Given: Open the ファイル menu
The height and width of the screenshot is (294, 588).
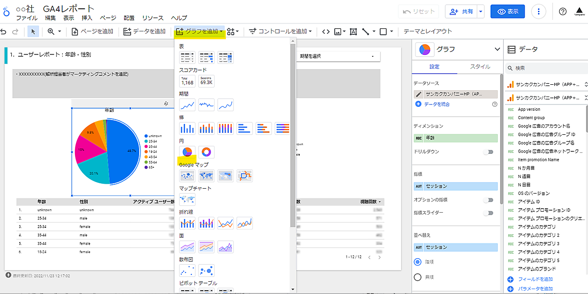Looking at the screenshot, I should pyautogui.click(x=26, y=18).
